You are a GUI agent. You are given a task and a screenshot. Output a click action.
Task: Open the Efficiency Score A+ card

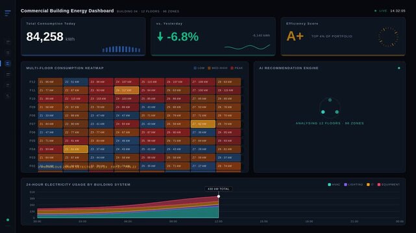coord(343,36)
